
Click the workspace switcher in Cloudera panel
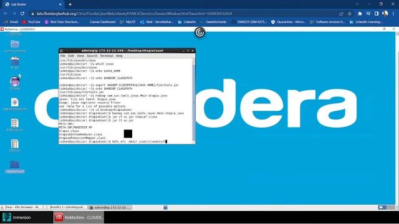click(x=386, y=207)
